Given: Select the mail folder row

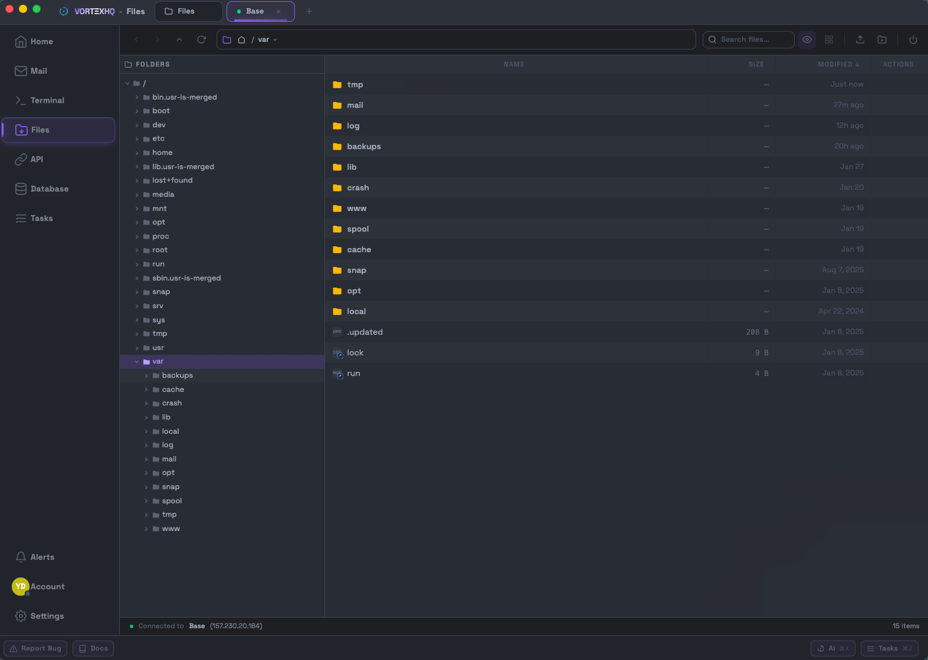Looking at the screenshot, I should (626, 105).
